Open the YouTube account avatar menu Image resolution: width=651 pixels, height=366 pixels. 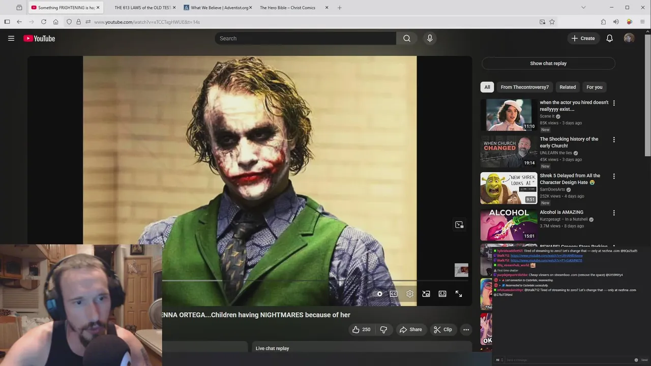629,38
